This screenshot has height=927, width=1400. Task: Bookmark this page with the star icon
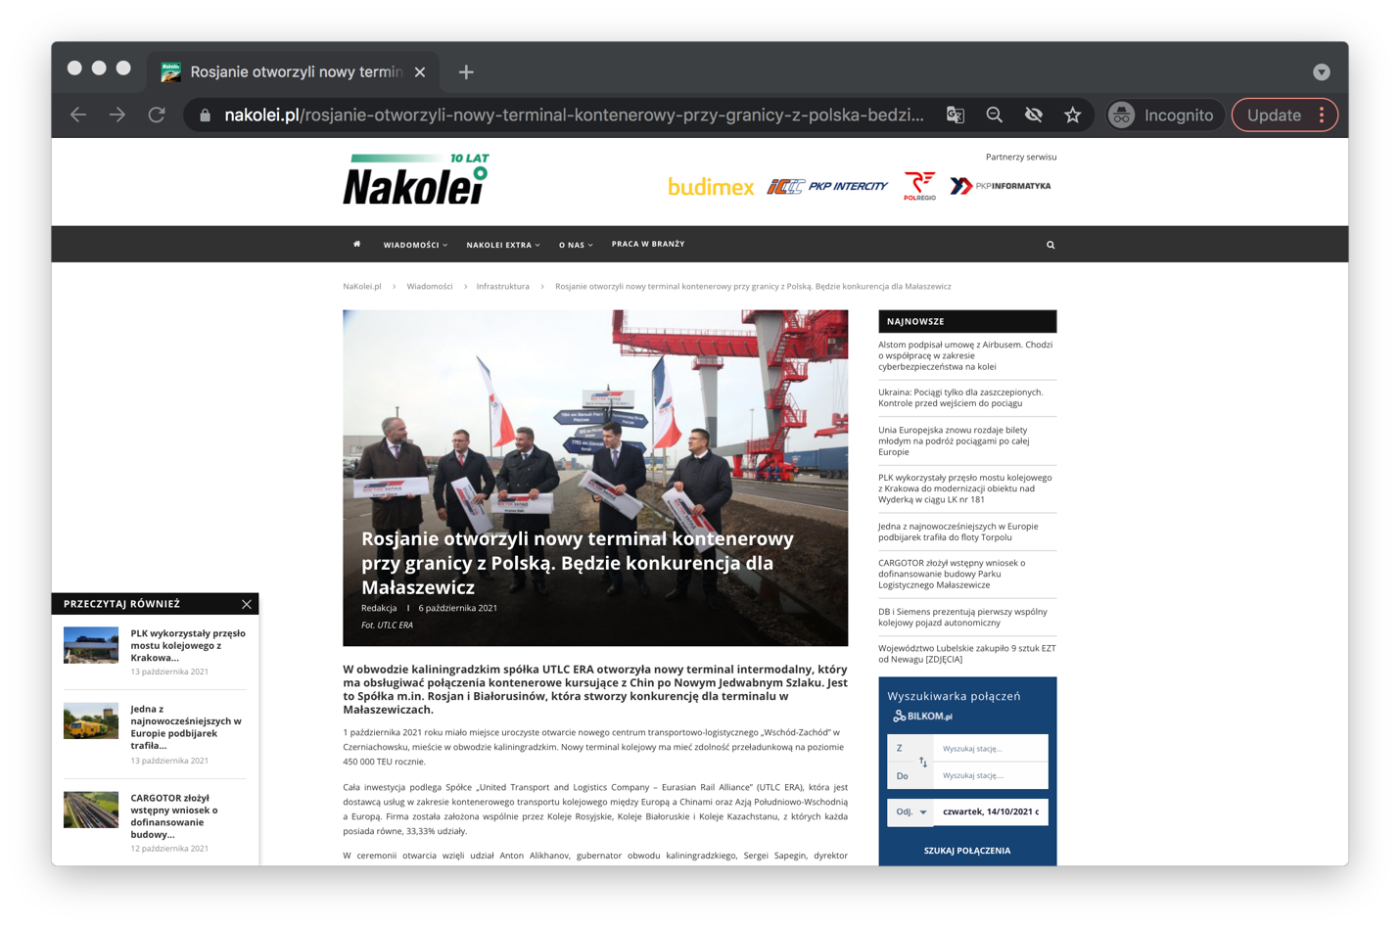coord(1073,115)
